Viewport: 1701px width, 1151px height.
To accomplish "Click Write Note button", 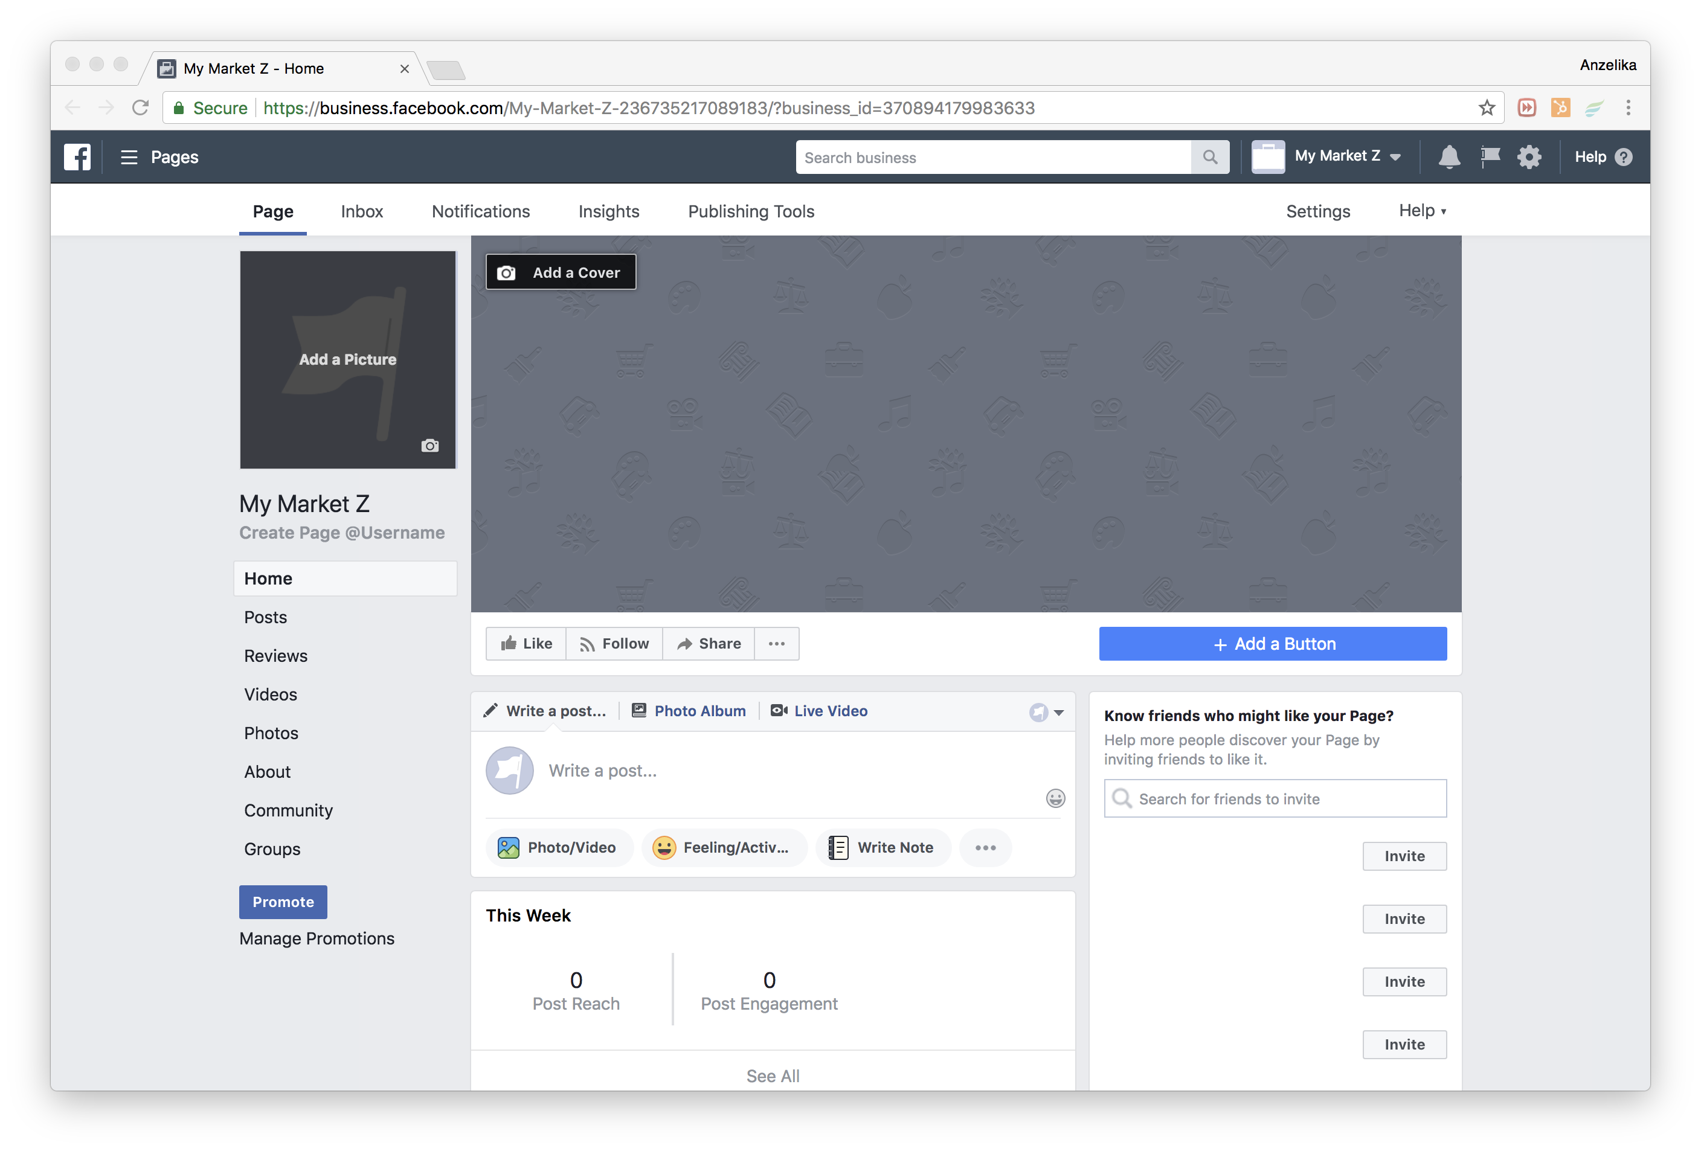I will [x=883, y=847].
